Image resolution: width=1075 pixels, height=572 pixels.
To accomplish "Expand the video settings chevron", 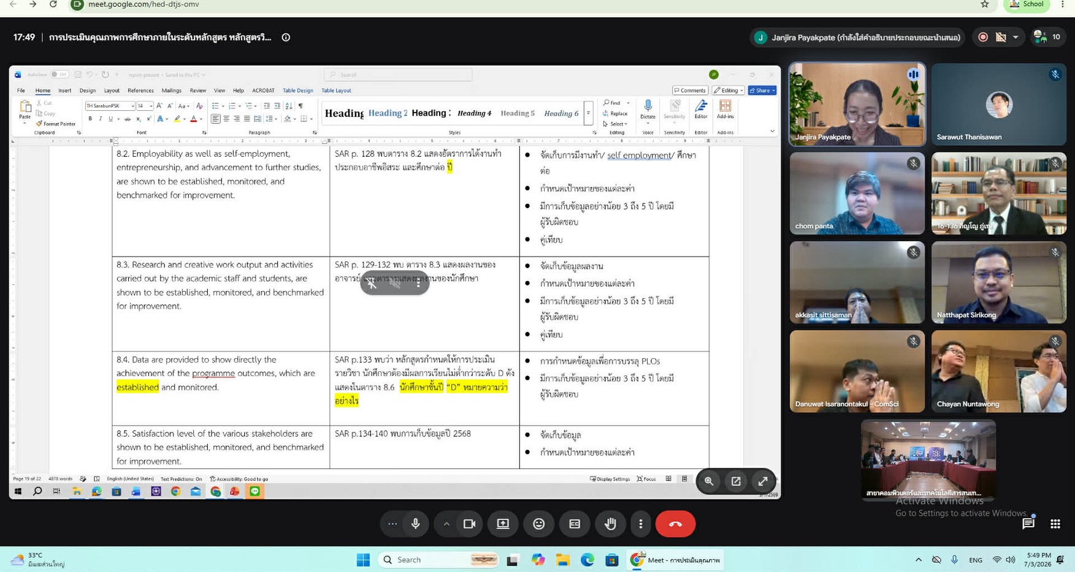I will pos(446,524).
